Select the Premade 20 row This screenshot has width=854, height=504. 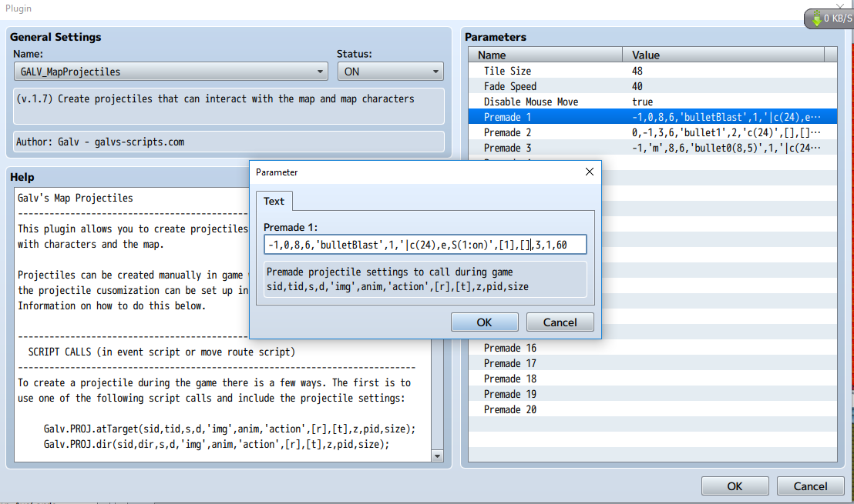pos(653,409)
